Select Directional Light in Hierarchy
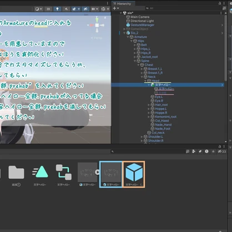This screenshot has width=232, height=232. coord(142,21)
